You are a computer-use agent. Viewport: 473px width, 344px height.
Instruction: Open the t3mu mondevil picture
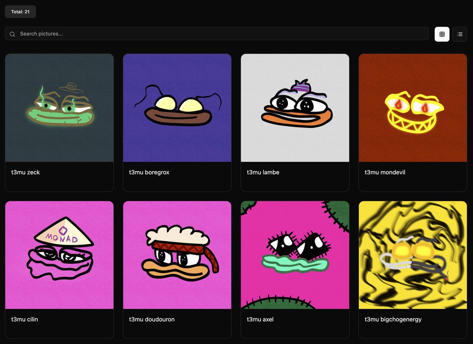pyautogui.click(x=413, y=108)
